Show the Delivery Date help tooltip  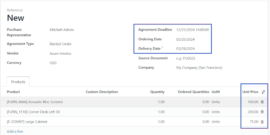(x=162, y=48)
